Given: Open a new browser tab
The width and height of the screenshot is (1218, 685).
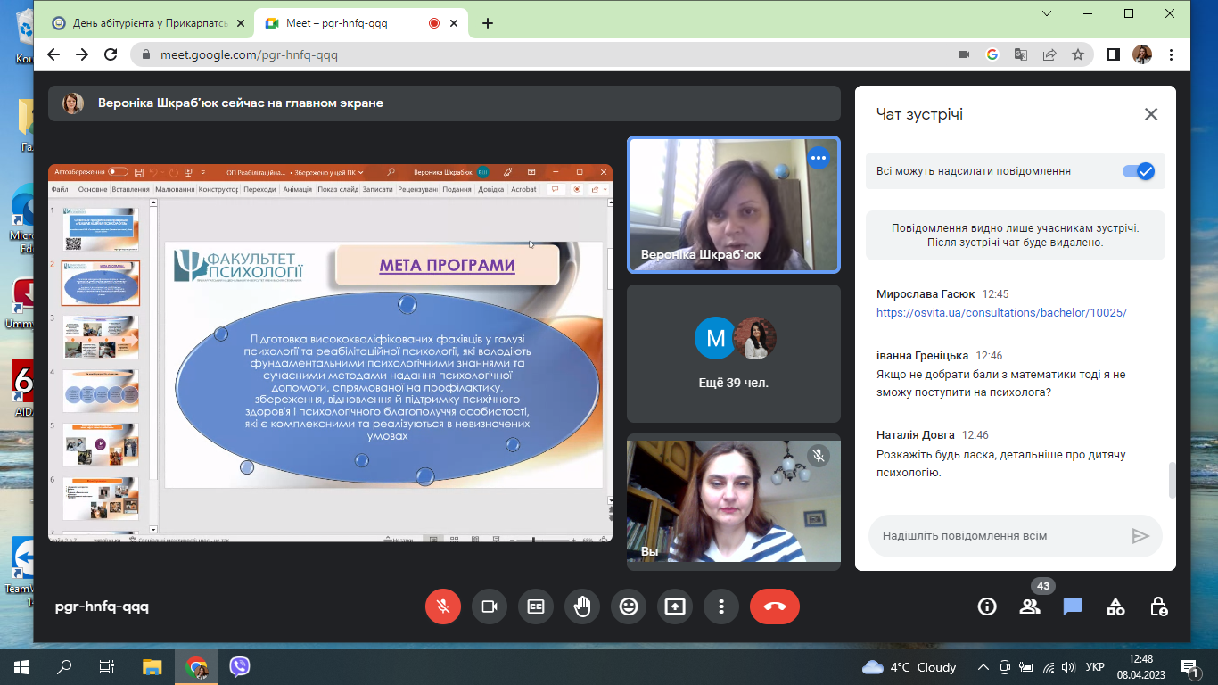Looking at the screenshot, I should click(x=488, y=23).
